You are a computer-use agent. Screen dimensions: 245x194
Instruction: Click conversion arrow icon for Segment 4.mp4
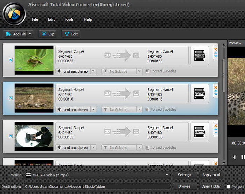tap(122, 93)
